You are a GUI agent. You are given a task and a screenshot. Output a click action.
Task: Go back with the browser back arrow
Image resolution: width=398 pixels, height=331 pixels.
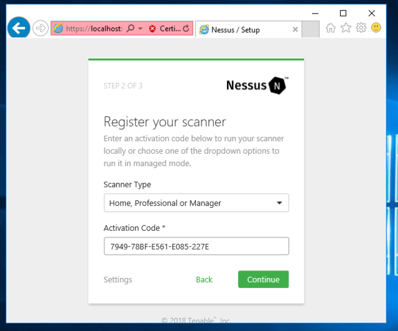point(19,28)
